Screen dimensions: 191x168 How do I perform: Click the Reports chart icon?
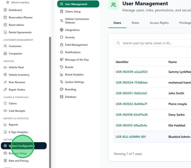(5, 125)
